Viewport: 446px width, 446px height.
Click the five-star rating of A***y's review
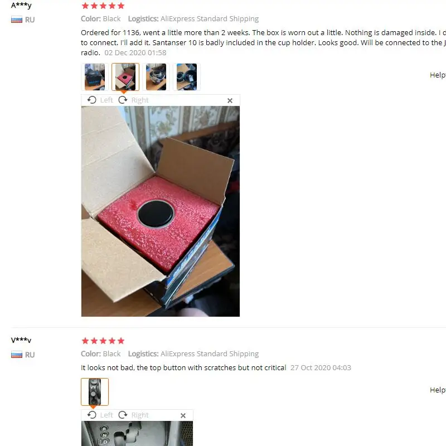pyautogui.click(x=103, y=6)
